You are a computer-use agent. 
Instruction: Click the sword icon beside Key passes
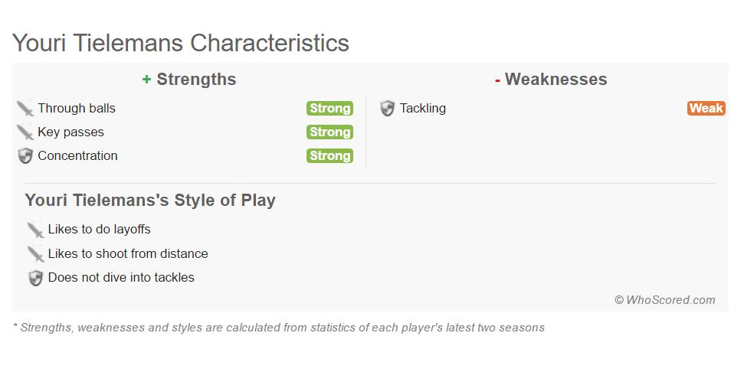(x=25, y=132)
